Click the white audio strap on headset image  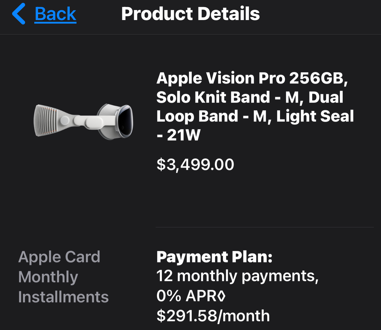click(x=89, y=120)
